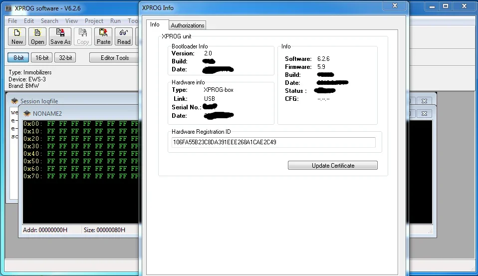Click the Session logfile window icon

[14, 101]
